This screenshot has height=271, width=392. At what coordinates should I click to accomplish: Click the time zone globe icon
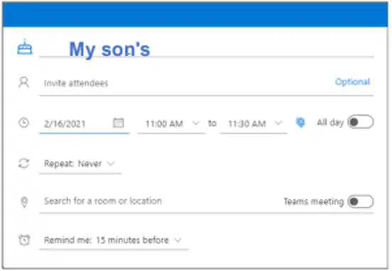tap(300, 122)
